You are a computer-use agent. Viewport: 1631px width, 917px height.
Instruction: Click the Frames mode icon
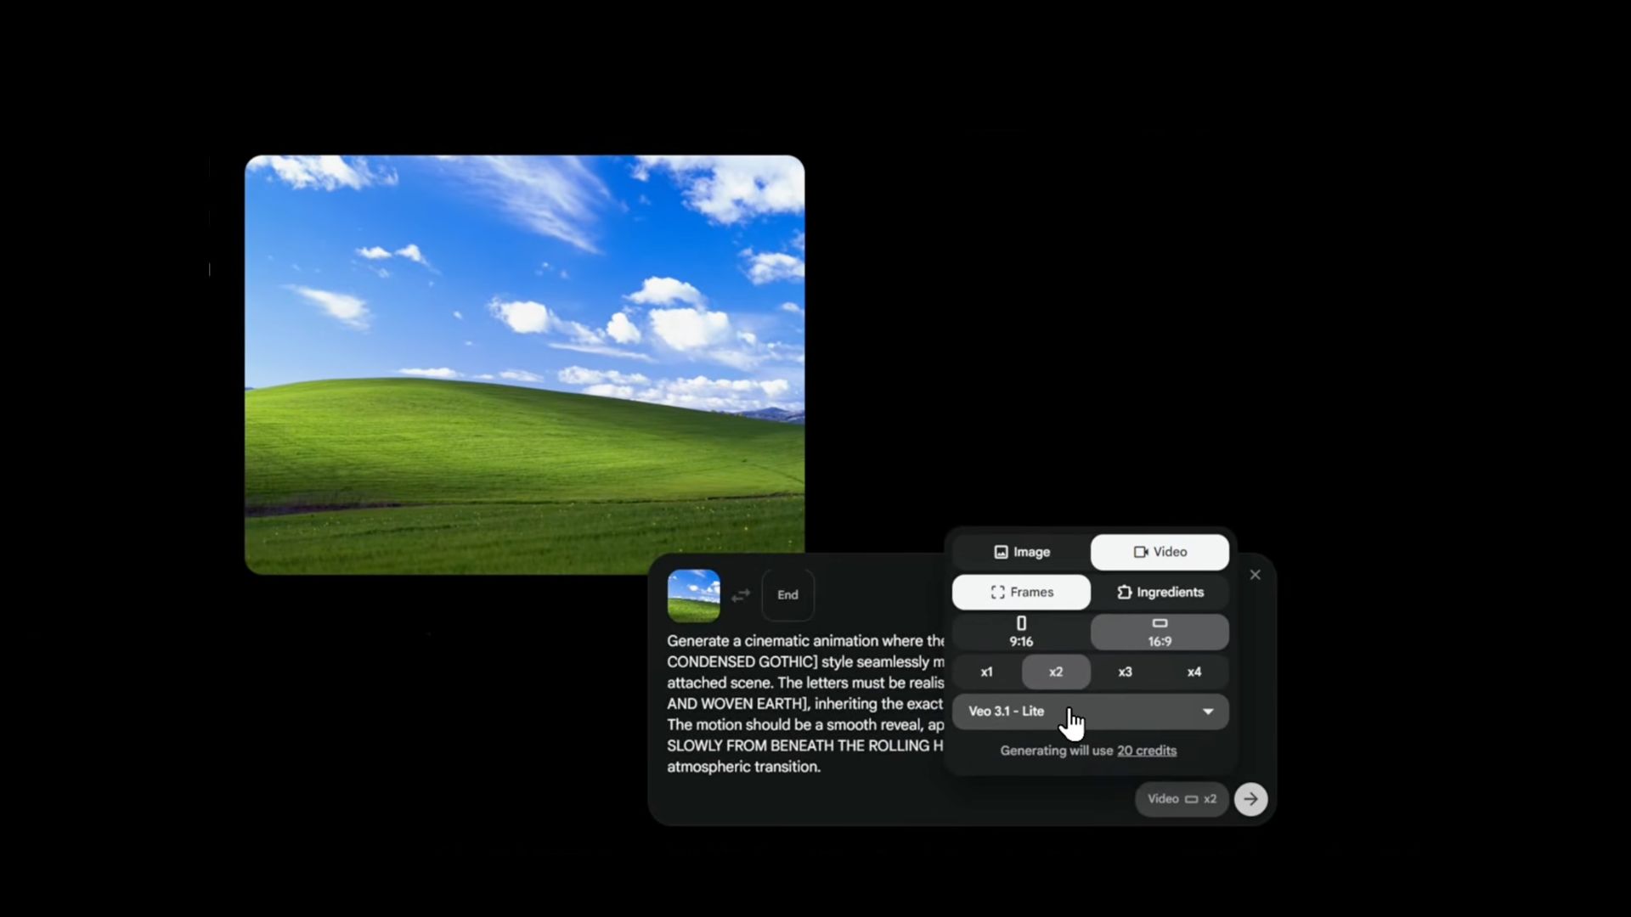pos(997,593)
